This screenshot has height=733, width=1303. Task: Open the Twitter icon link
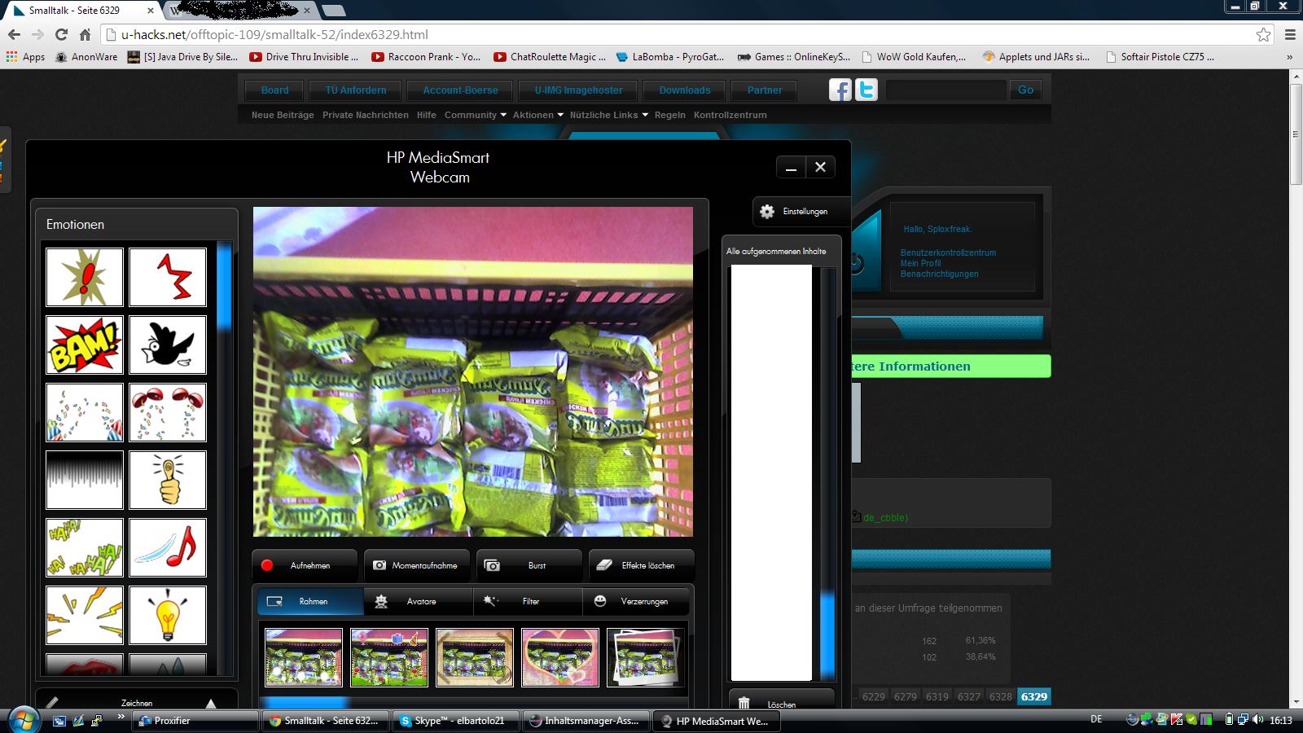(866, 90)
